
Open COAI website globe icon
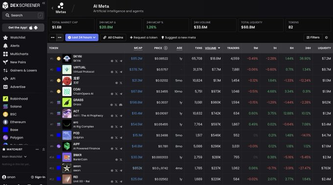(x=112, y=94)
